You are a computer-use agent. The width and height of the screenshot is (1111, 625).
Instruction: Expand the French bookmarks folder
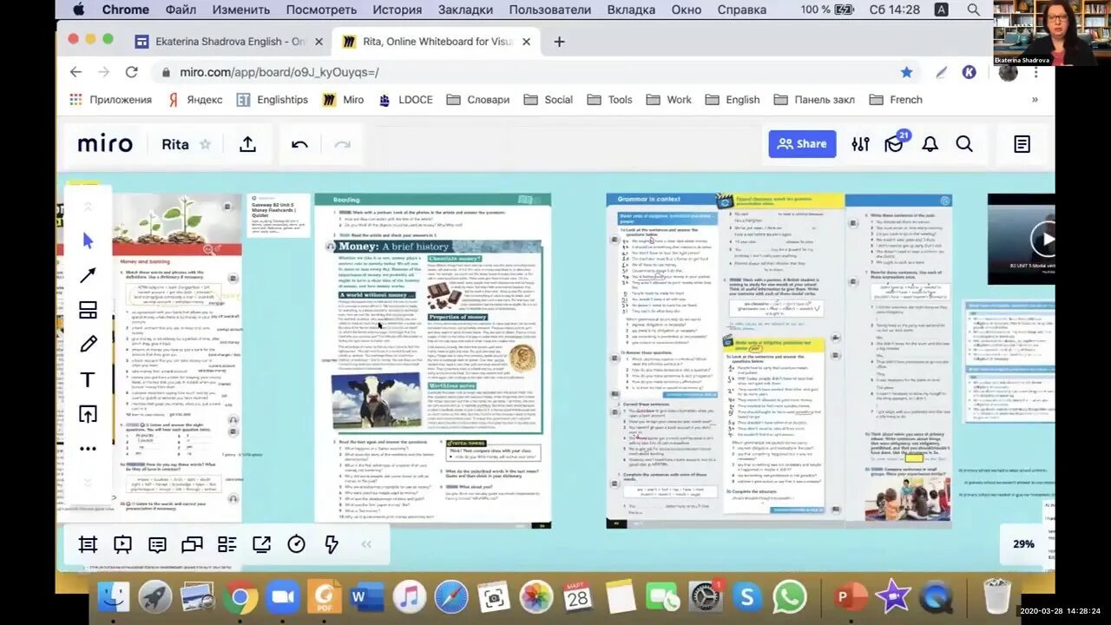pos(896,100)
